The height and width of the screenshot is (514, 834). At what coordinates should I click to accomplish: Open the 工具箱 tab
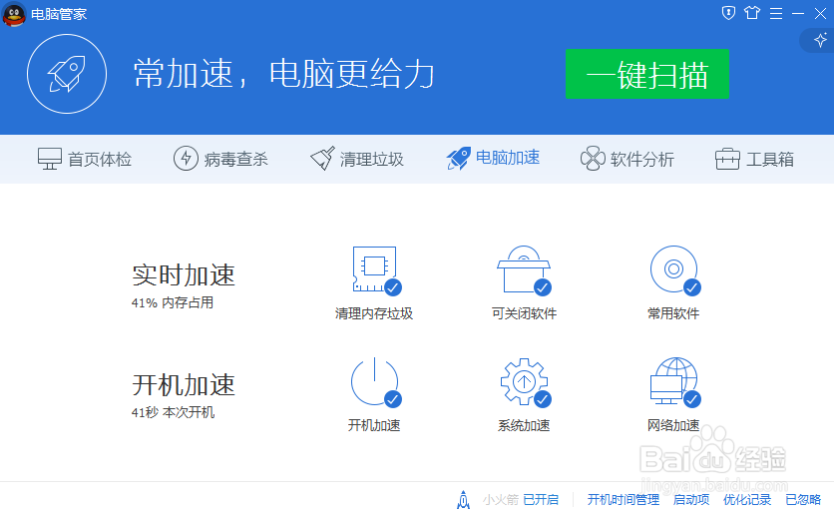point(754,159)
